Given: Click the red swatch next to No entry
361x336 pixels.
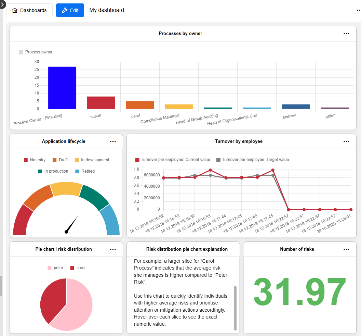Looking at the screenshot, I should (x=26, y=160).
